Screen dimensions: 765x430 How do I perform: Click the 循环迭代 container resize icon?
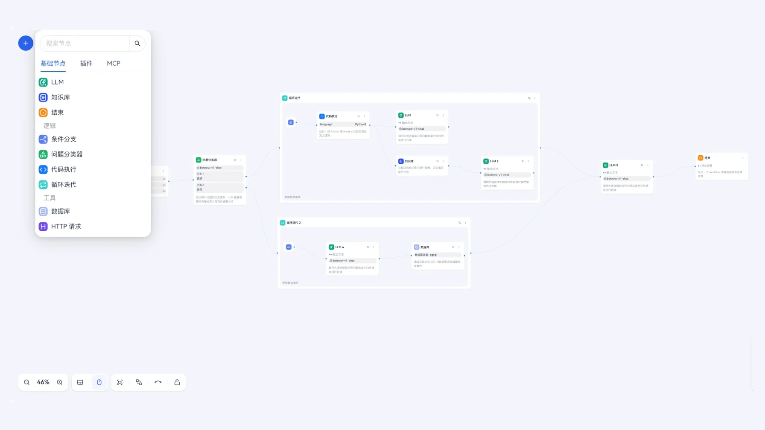[x=529, y=98]
